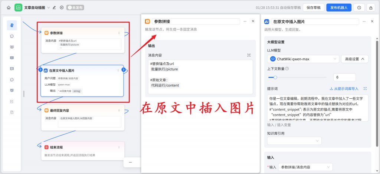Image resolution: width=380 pixels, height=174 pixels.
Task: Open more menu on 最终回复内容 node
Action: 119,110
